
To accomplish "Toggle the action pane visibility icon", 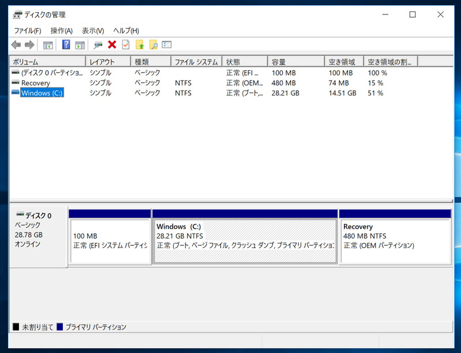I will pyautogui.click(x=79, y=45).
